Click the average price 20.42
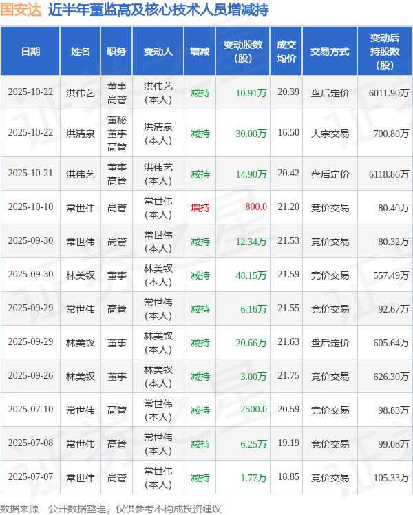This screenshot has height=515, width=413. pyautogui.click(x=288, y=173)
